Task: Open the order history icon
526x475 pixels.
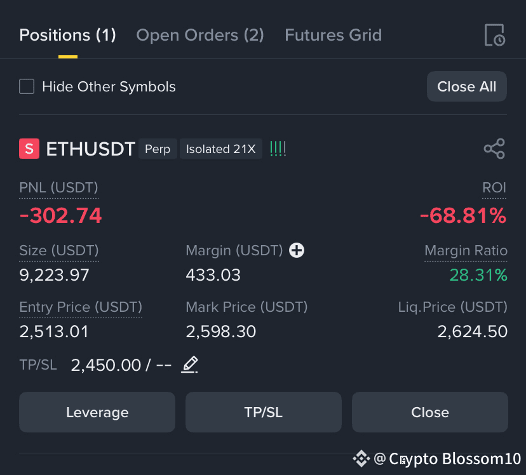Action: click(494, 35)
